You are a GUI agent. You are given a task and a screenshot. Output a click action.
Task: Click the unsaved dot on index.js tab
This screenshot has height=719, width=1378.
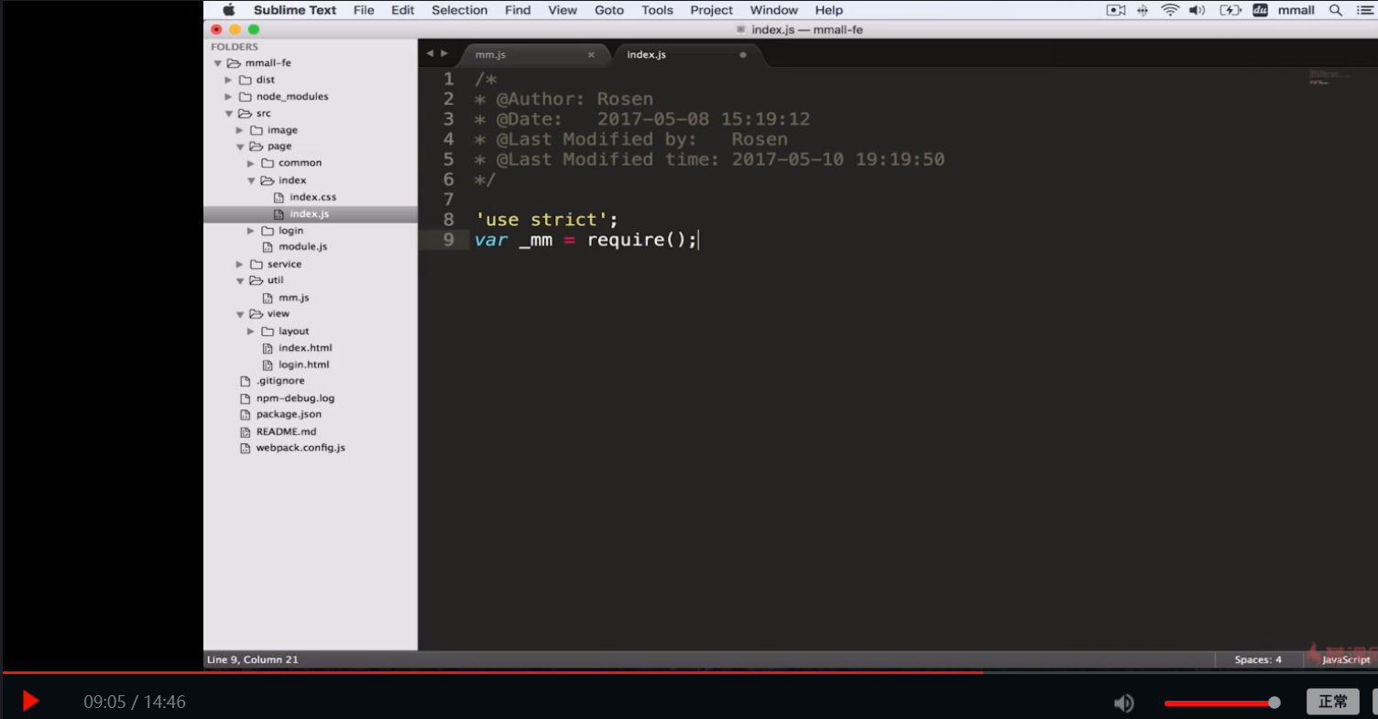(743, 55)
